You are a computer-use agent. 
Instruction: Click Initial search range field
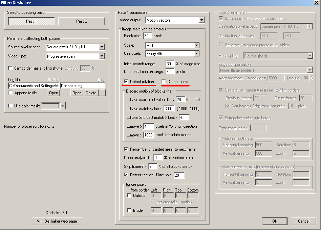point(170,64)
